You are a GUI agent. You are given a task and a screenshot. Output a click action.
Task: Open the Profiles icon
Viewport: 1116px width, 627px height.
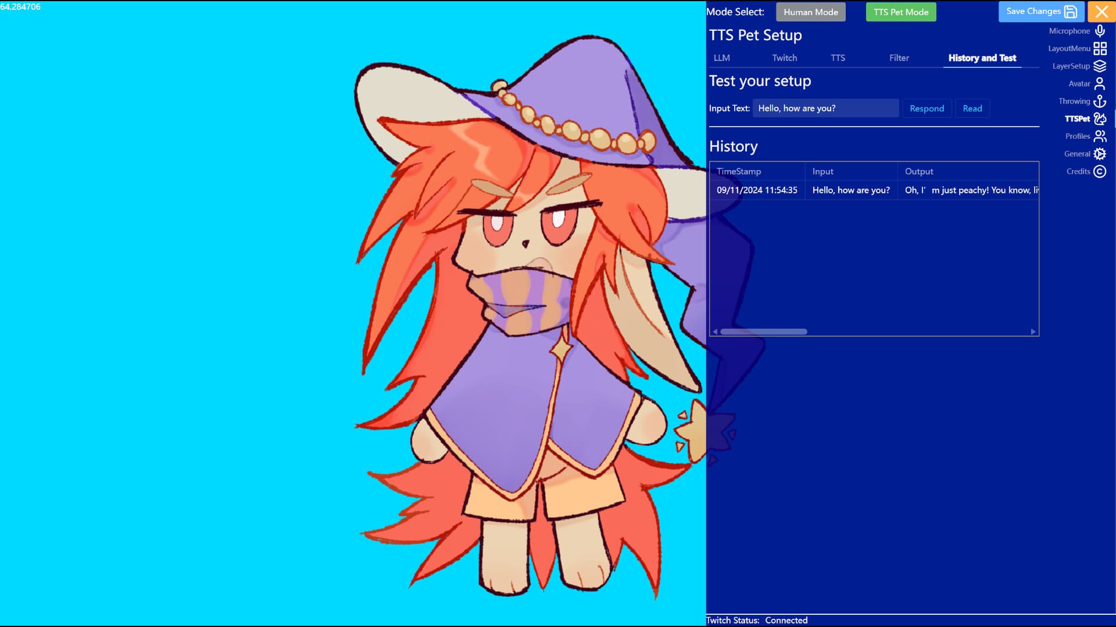[1100, 136]
